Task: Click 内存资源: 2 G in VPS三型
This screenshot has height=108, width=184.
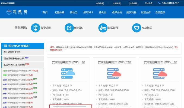Action: [151, 95]
